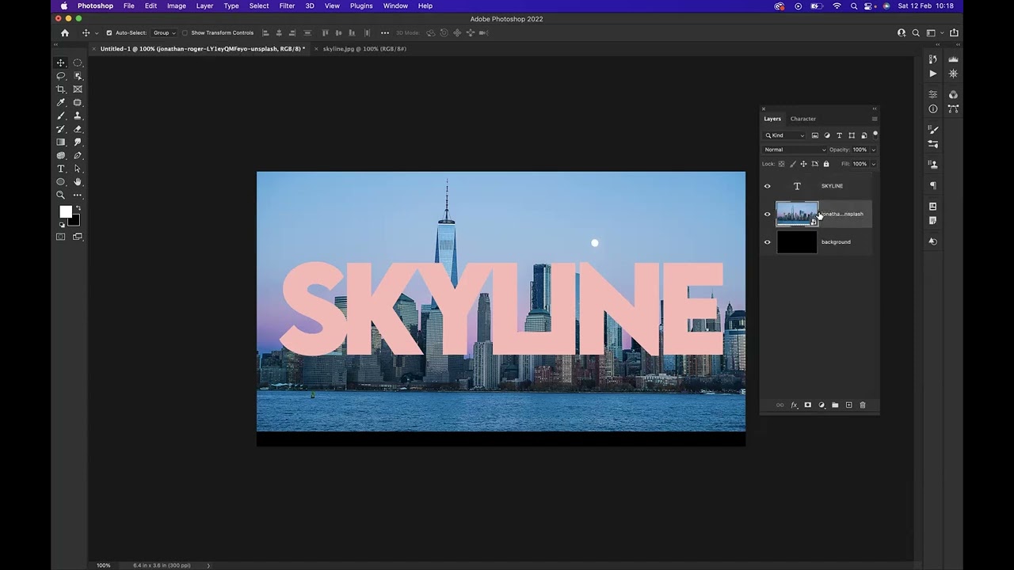Reset to default foreground and background colors
Screen dimensions: 1014x570
tap(62, 225)
